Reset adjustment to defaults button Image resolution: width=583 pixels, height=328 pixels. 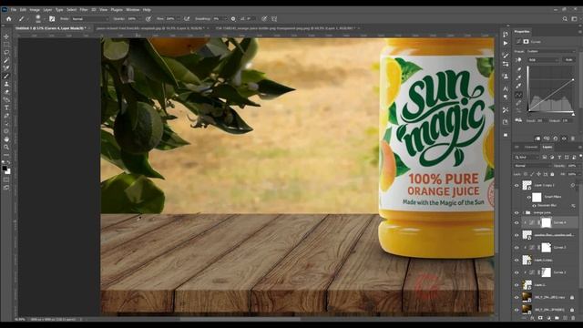tap(556, 138)
